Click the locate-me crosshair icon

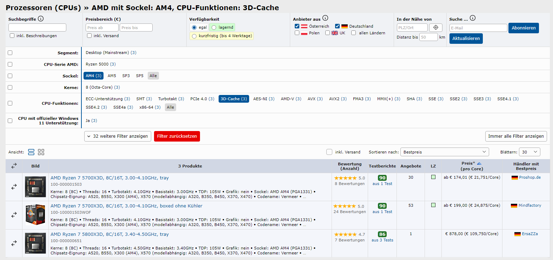pos(436,28)
